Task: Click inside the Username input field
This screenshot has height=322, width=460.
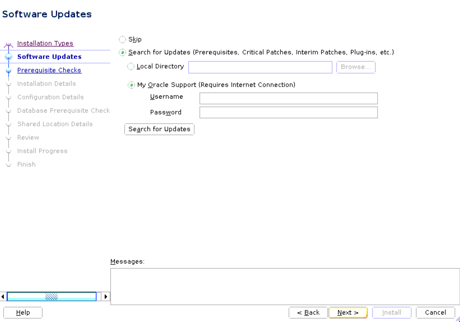Action: coord(288,98)
